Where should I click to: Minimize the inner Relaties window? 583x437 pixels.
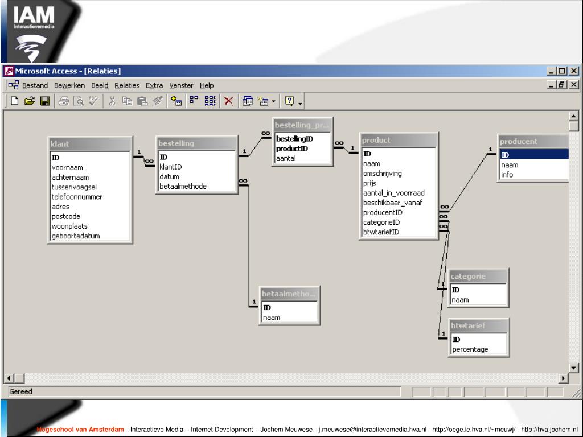coord(551,85)
